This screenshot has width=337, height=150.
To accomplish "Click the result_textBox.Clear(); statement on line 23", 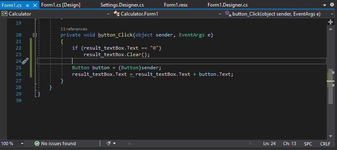I will [117, 55].
